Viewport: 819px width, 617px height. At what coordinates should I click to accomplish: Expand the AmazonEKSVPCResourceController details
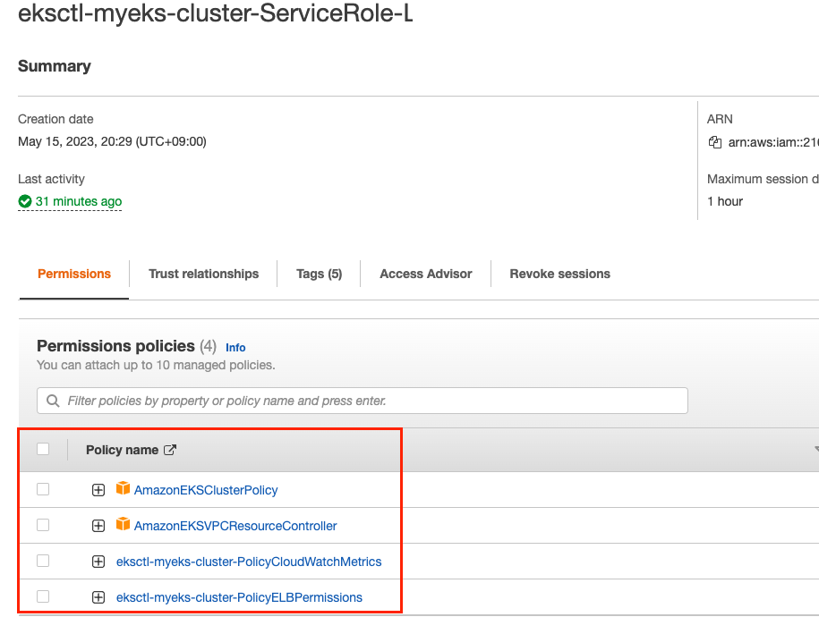(98, 526)
